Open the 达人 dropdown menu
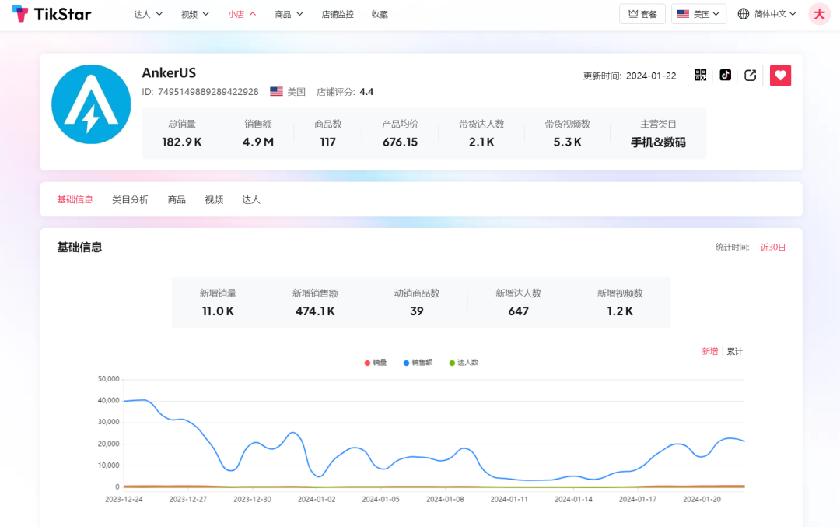 pos(148,15)
